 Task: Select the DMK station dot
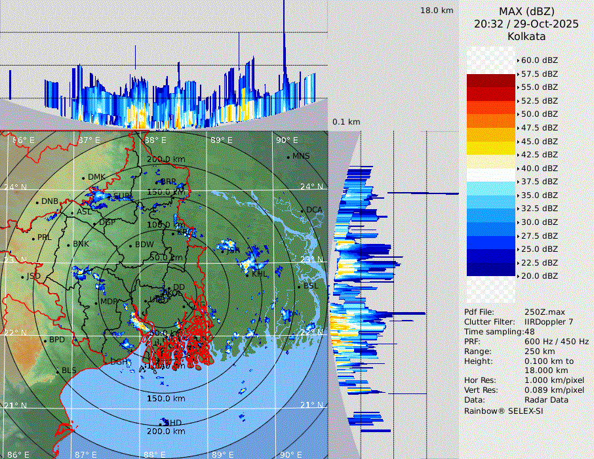pos(84,178)
